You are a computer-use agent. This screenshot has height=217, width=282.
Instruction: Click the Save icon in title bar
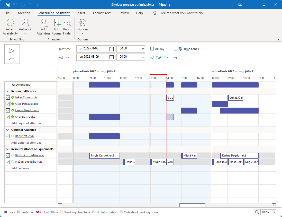point(8,4)
